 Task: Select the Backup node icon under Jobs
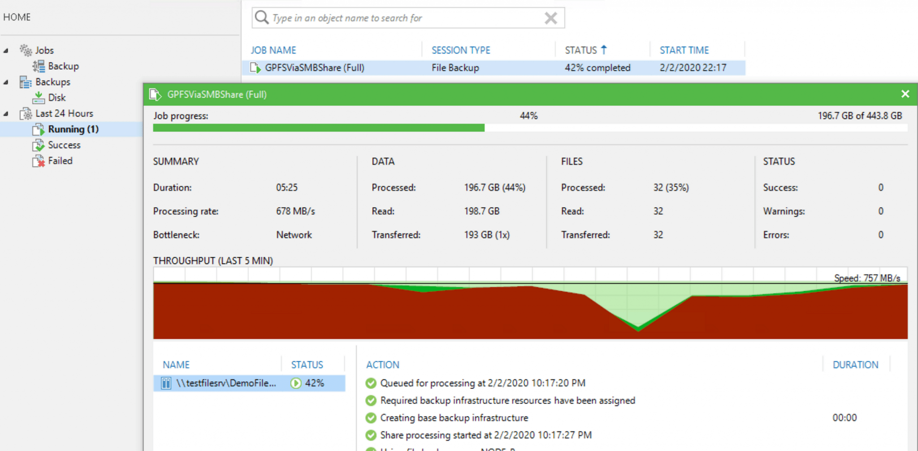click(x=39, y=66)
